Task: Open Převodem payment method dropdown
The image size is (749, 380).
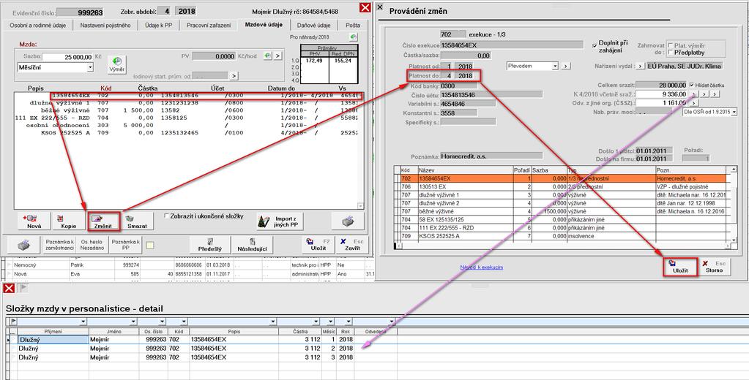Action: 555,66
